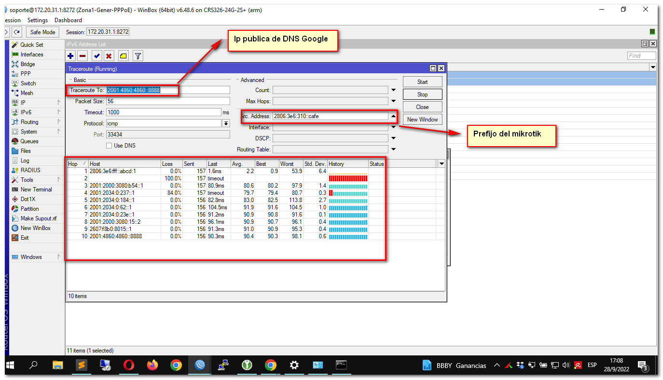This screenshot has height=380, width=663.
Task: Click the red X Disable icon
Action: (x=109, y=56)
